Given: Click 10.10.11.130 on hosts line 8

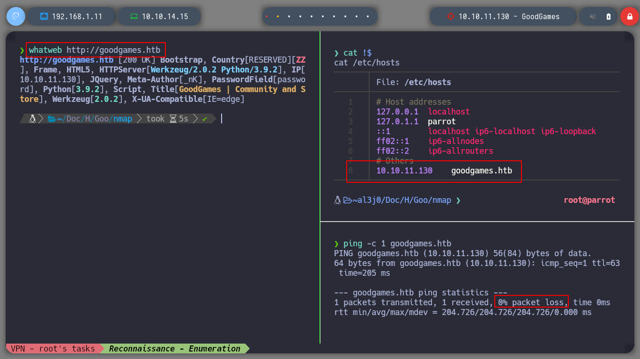Looking at the screenshot, I should click(x=404, y=171).
